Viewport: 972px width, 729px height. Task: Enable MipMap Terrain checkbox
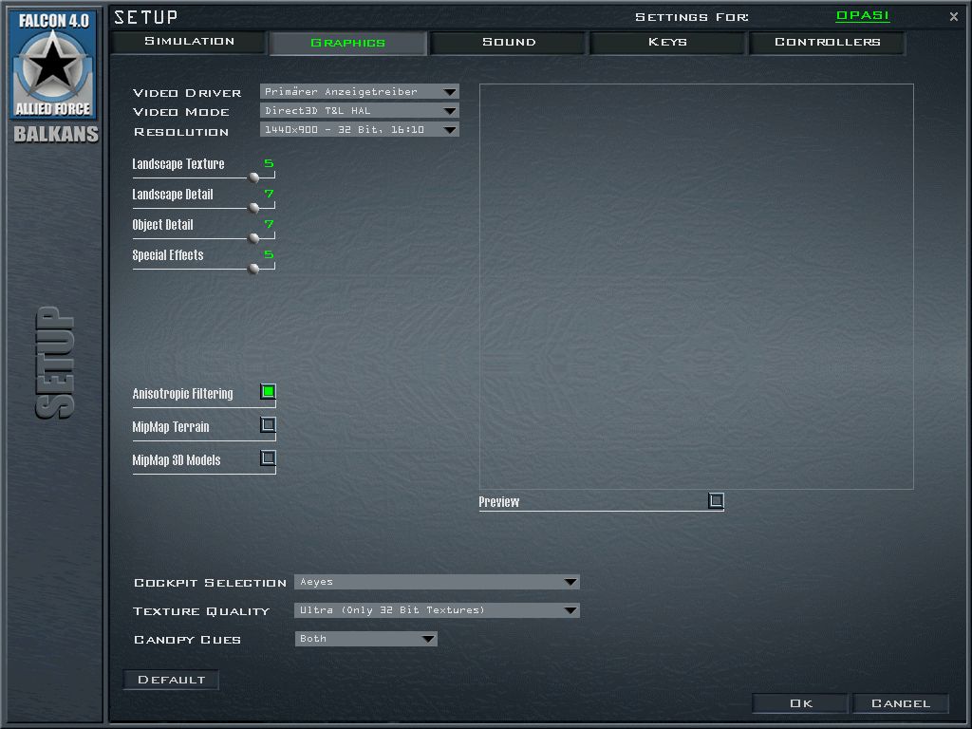269,425
